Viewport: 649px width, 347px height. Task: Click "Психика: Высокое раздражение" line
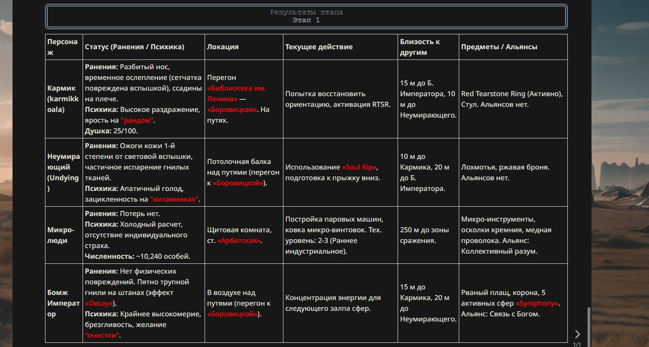coord(142,110)
